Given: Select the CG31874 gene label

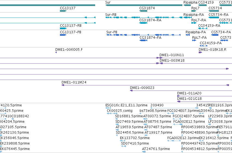Looking at the screenshot, I should [x=147, y=8].
